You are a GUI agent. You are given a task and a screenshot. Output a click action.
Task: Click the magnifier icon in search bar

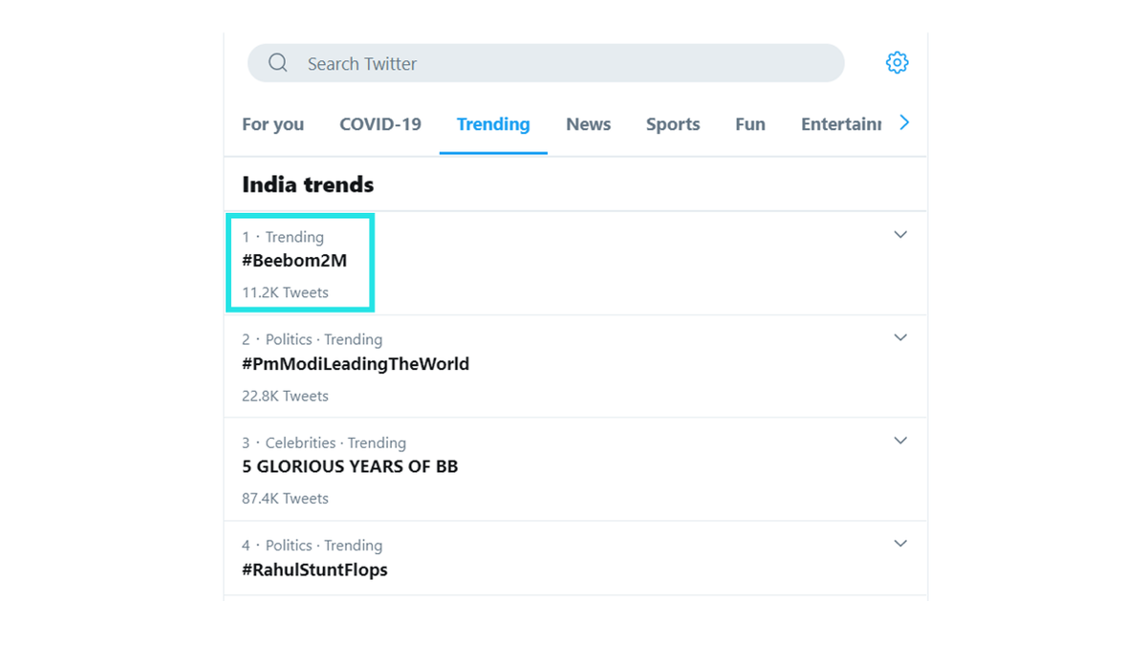(278, 63)
